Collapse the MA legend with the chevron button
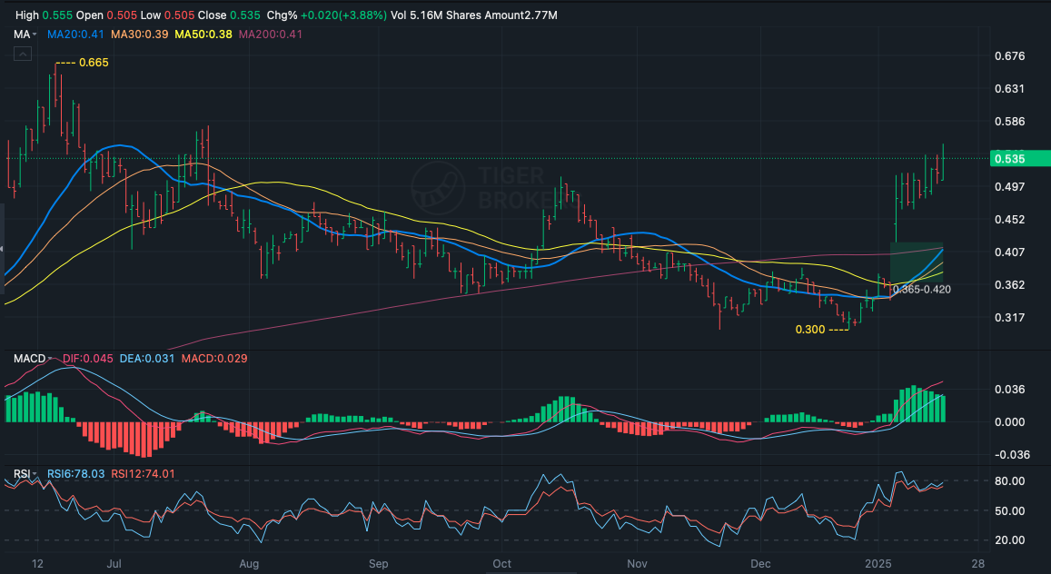 tap(23, 54)
